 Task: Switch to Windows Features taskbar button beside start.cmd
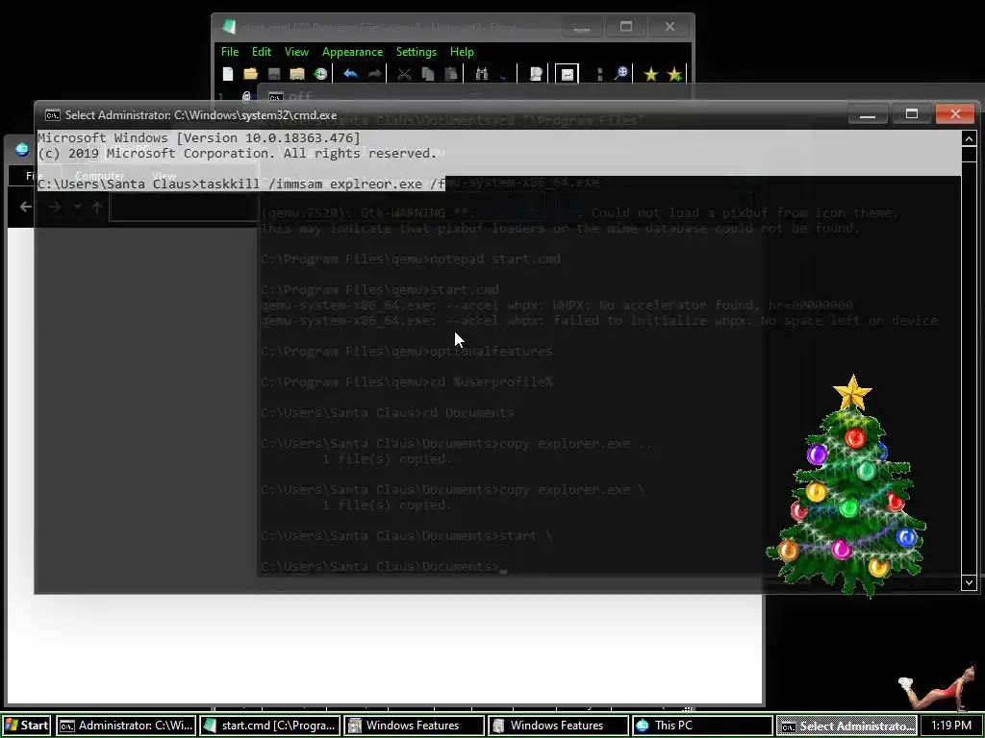tap(414, 726)
